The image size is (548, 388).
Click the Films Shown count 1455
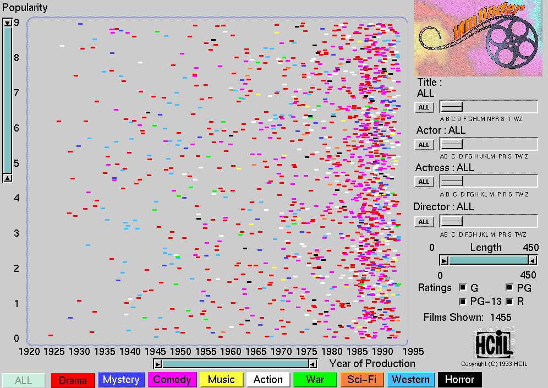pos(501,318)
